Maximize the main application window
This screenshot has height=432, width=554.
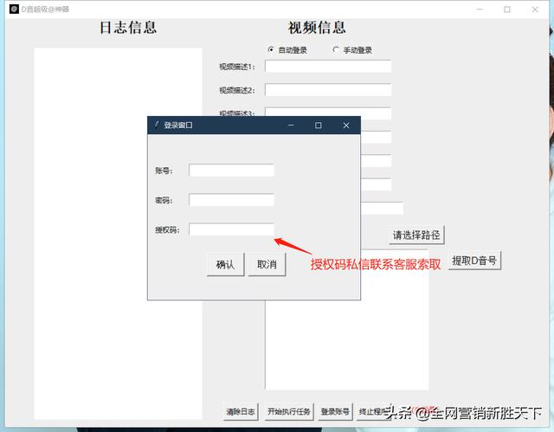507,10
